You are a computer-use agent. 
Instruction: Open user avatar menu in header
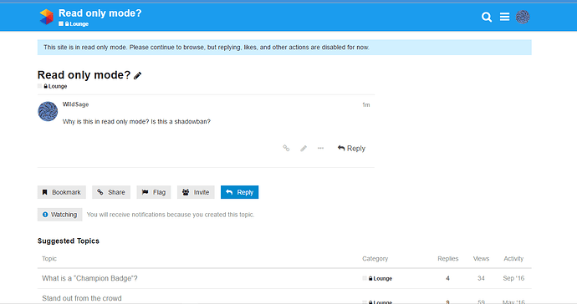click(x=523, y=17)
